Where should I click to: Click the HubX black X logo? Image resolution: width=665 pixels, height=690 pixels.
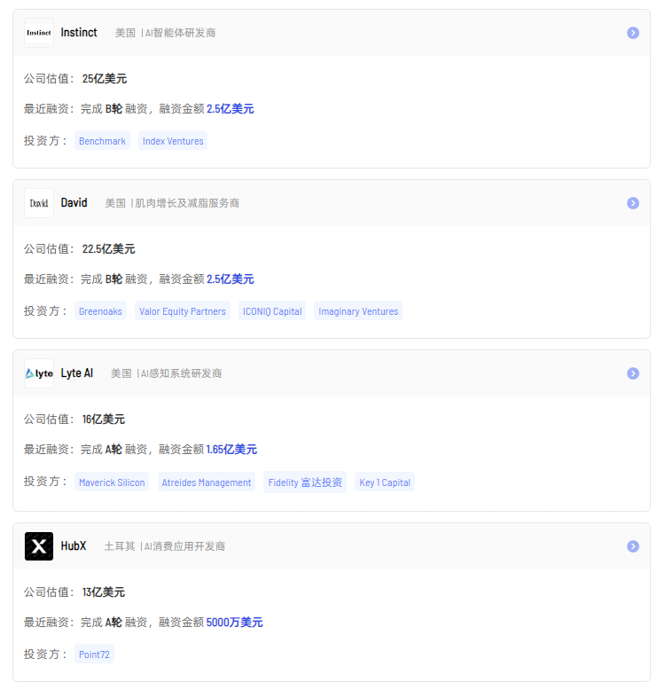(x=39, y=546)
